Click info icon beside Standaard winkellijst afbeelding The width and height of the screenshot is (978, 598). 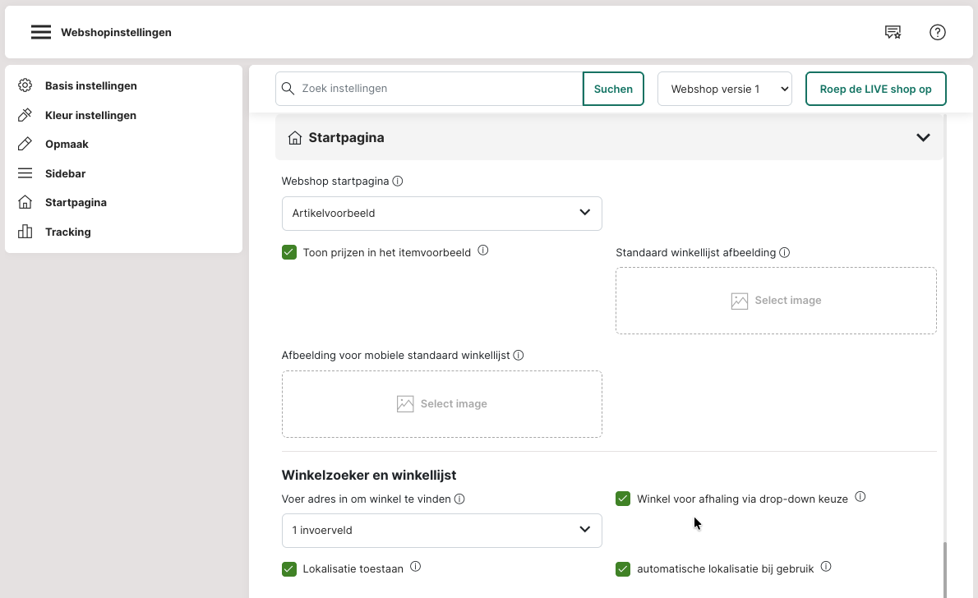[x=784, y=253]
